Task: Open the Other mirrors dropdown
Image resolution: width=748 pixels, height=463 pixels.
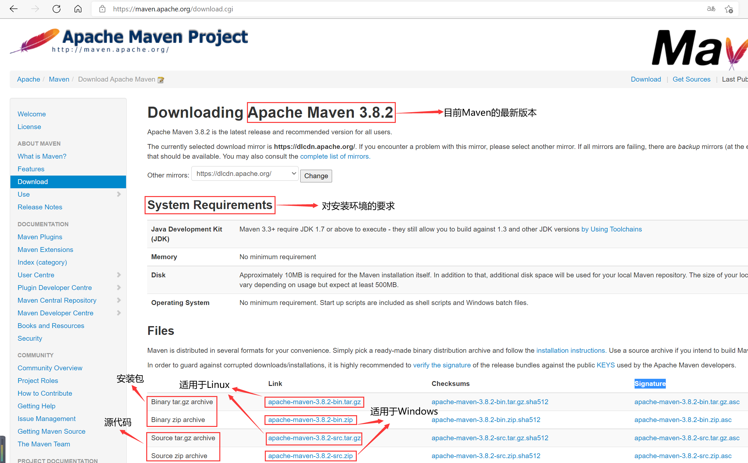Action: [x=245, y=174]
